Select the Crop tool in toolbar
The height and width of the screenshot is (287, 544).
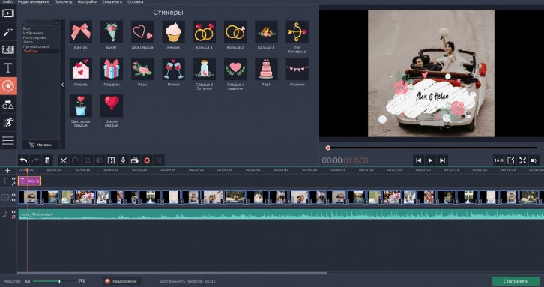(x=87, y=160)
